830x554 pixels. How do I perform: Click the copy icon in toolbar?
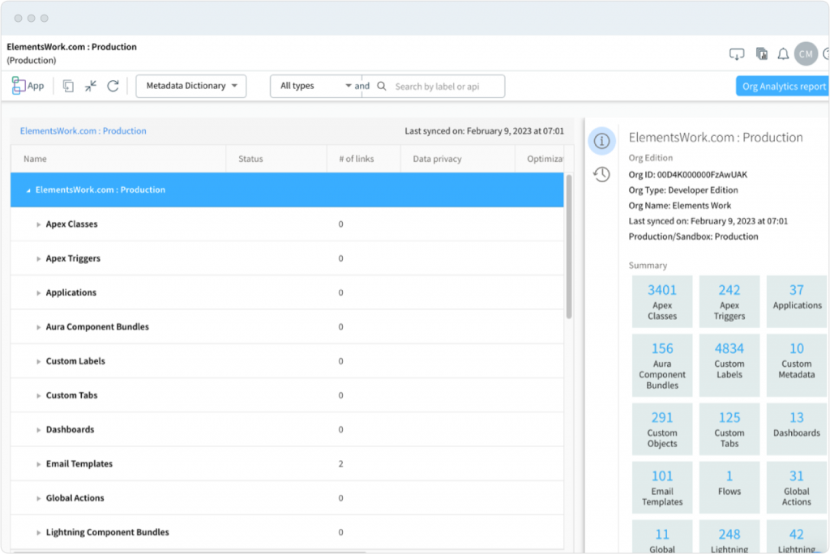click(x=68, y=86)
